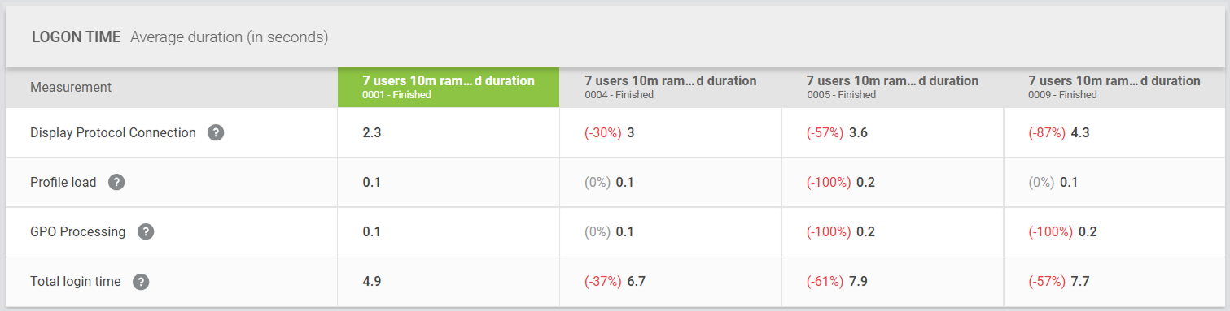This screenshot has width=1230, height=311.
Task: Open help tooltip for GPO Processing
Action: tap(146, 231)
